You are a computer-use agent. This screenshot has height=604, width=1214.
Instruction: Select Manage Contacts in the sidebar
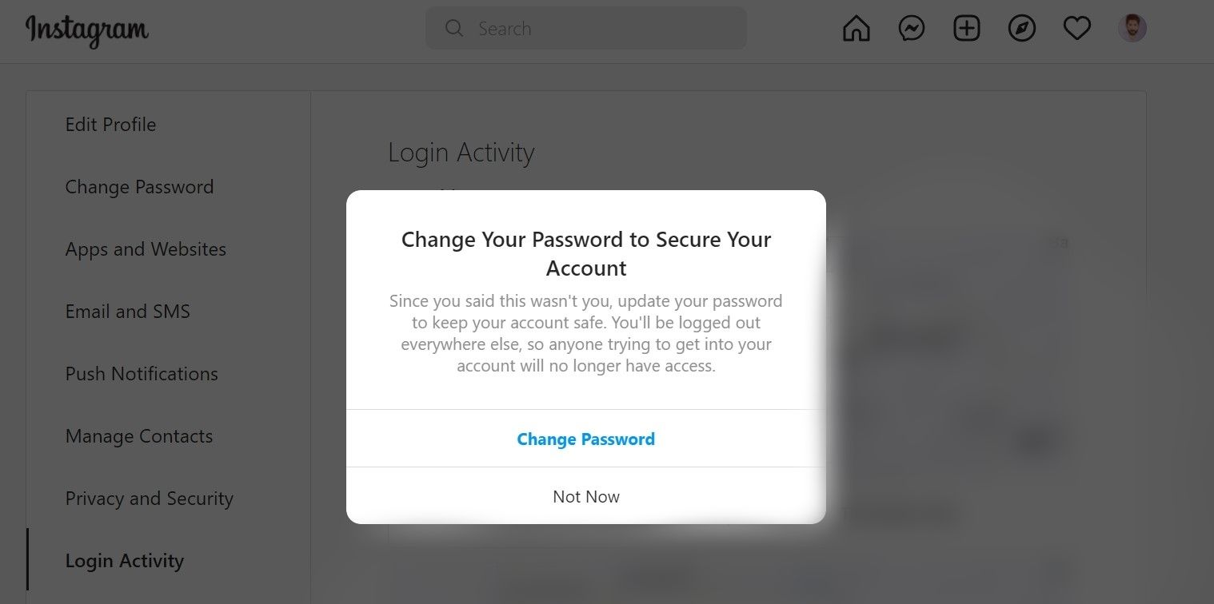click(x=139, y=436)
